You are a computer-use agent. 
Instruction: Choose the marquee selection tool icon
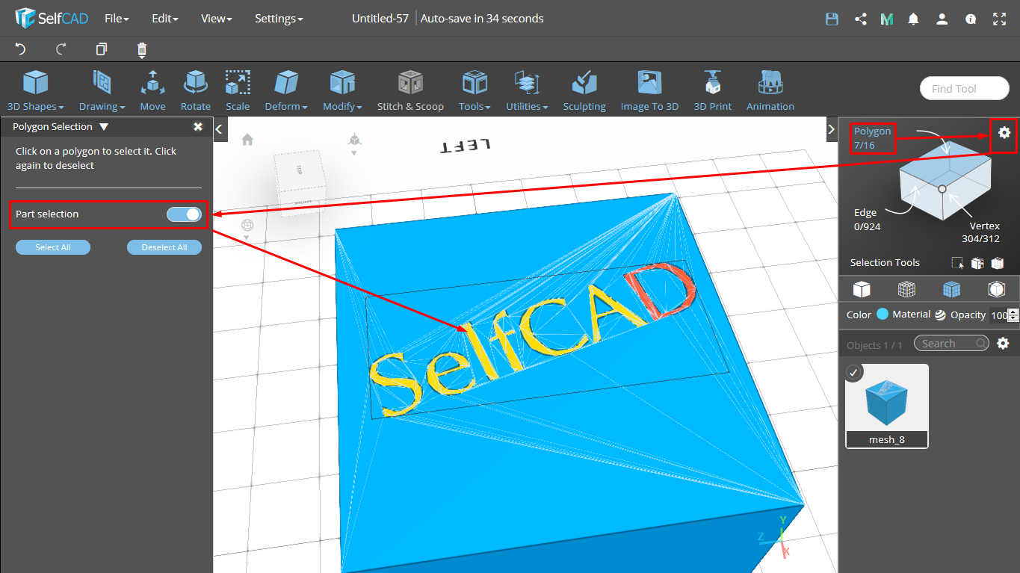point(957,263)
